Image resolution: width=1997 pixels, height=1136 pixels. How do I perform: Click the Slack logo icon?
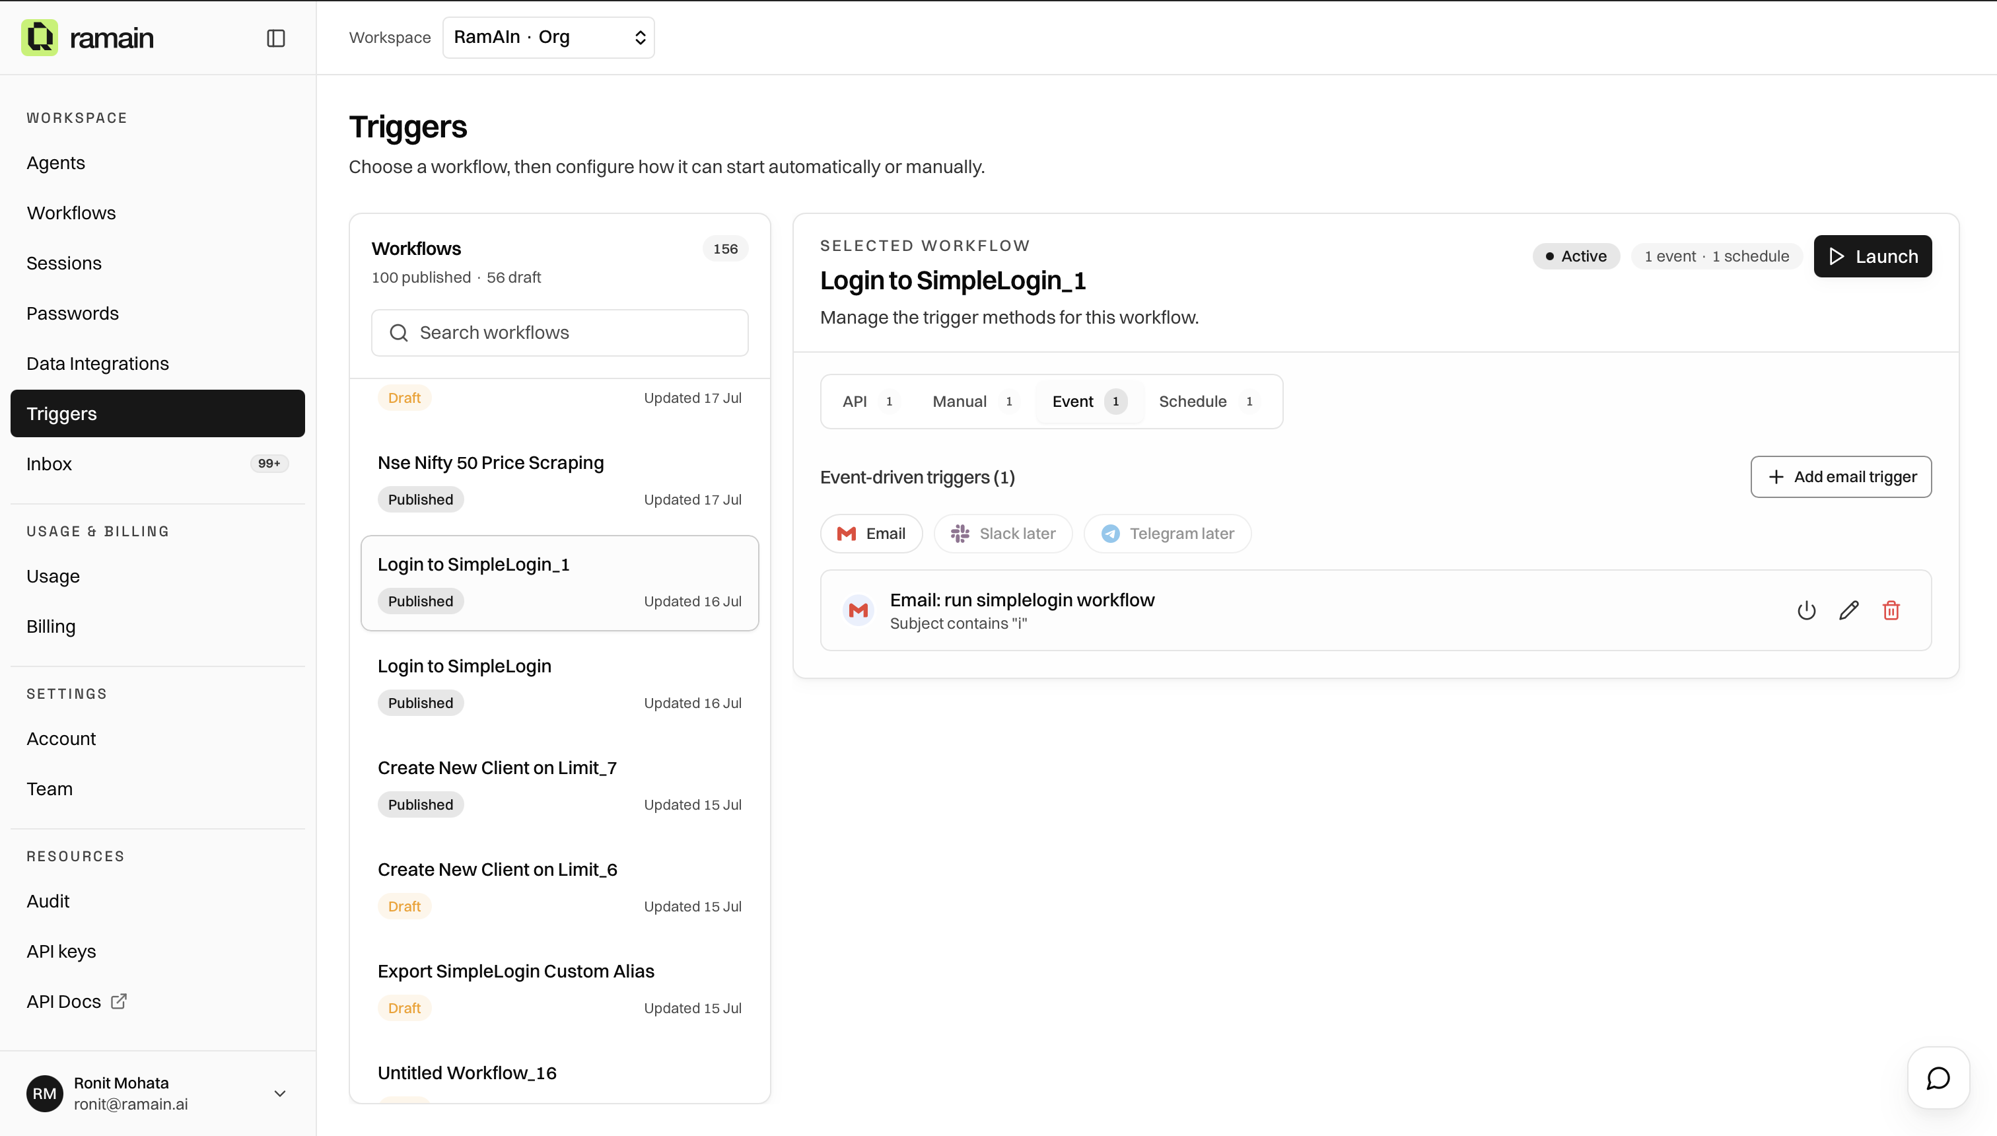pos(960,534)
